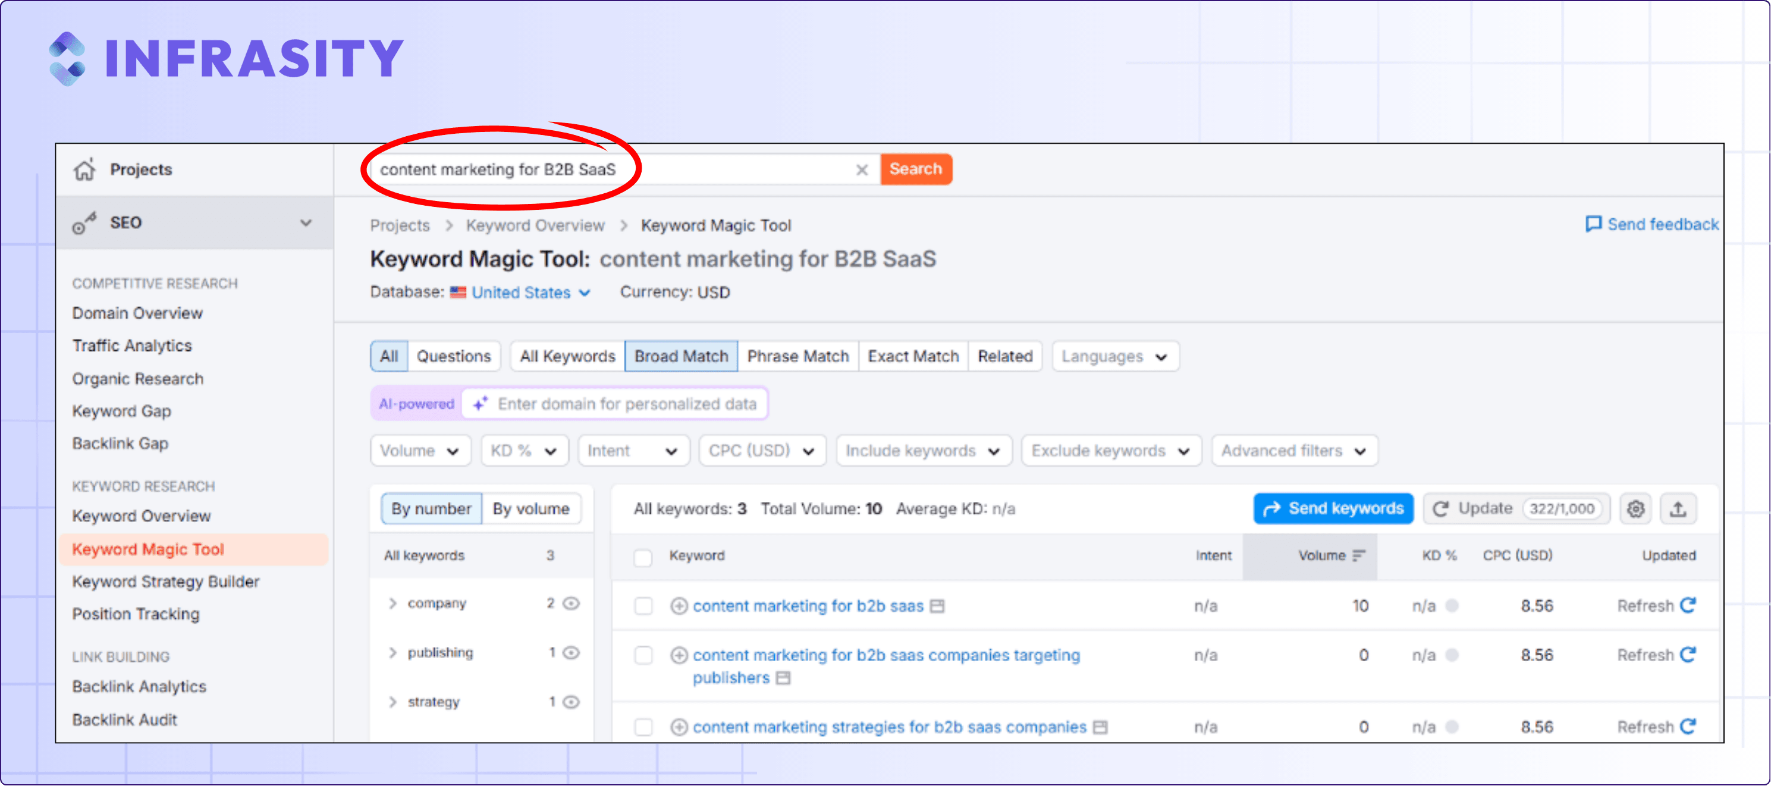
Task: Click the AI sparkle icon
Action: (x=480, y=404)
